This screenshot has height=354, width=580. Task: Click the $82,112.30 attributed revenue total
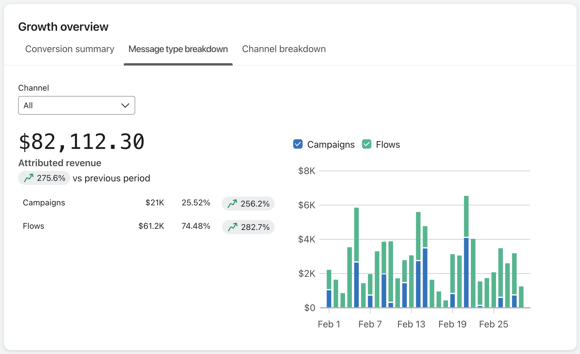click(82, 142)
